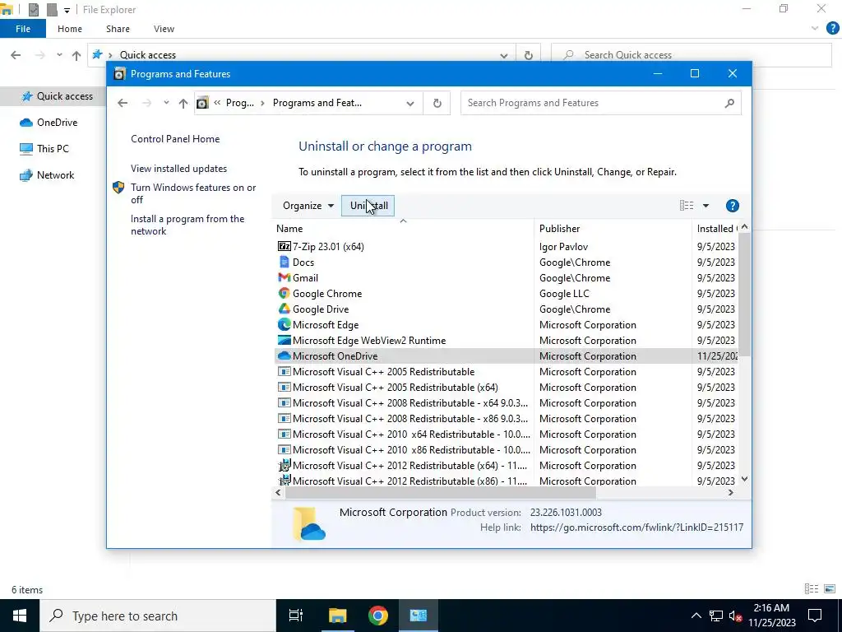
Task: Click the horizontal scrollbar left arrow
Action: point(278,492)
